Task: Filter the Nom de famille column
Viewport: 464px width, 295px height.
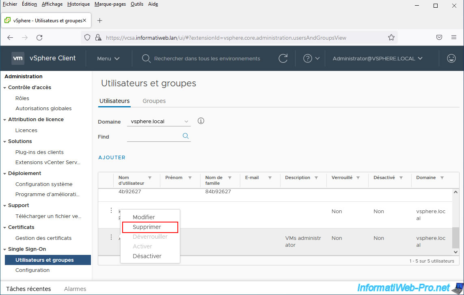Action: 230,178
